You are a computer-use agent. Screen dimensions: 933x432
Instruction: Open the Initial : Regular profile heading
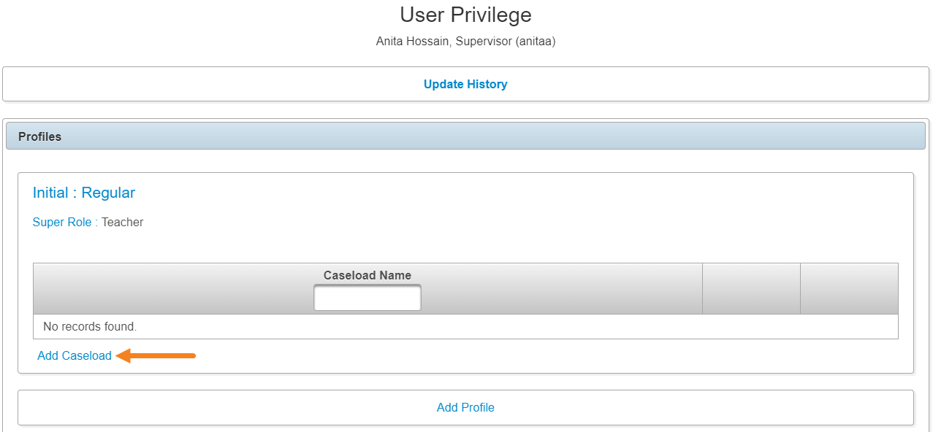[x=84, y=193]
